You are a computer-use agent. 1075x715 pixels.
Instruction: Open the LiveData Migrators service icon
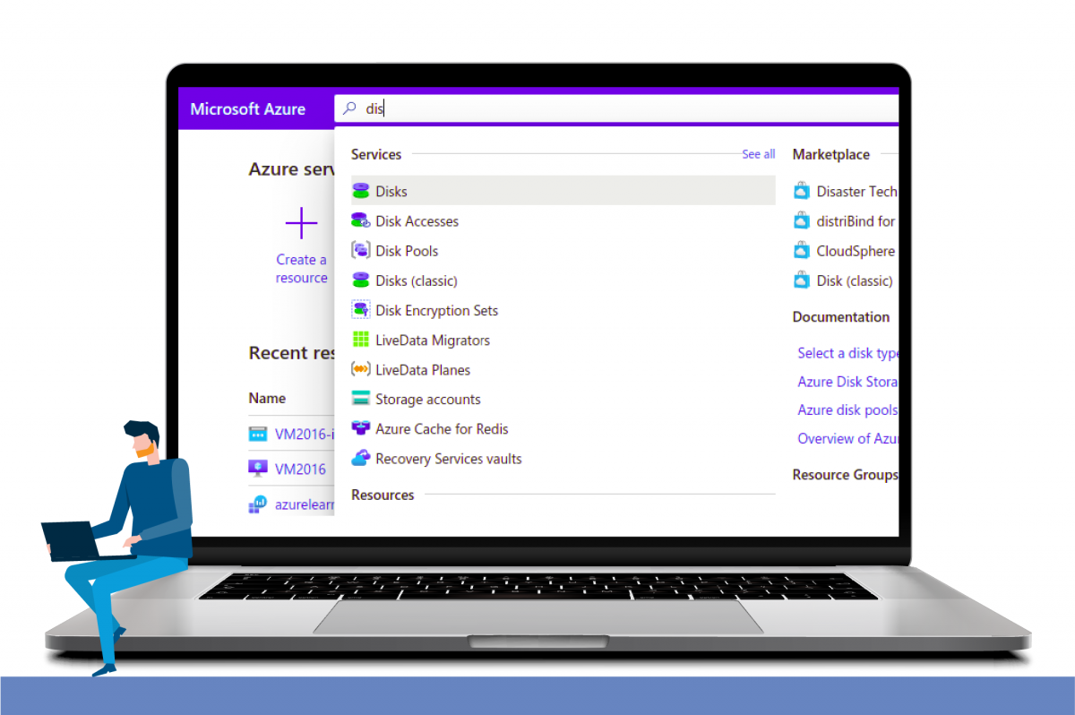pos(362,340)
